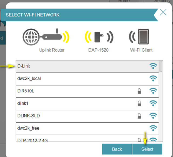
Task: Open the Settings menu in background page
Action: tap(162, 1)
